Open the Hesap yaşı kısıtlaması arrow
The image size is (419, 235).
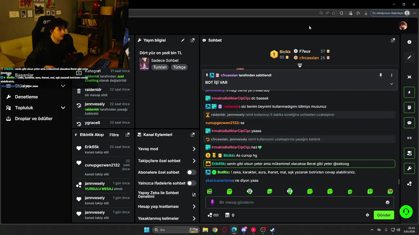point(194,207)
